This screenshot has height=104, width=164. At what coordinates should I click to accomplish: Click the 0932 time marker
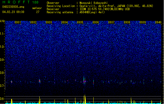pyautogui.click(x=33, y=22)
